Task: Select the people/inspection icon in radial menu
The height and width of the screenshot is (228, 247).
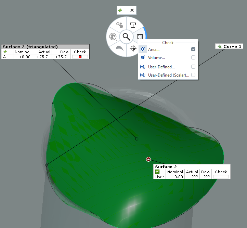Action: pyautogui.click(x=120, y=25)
